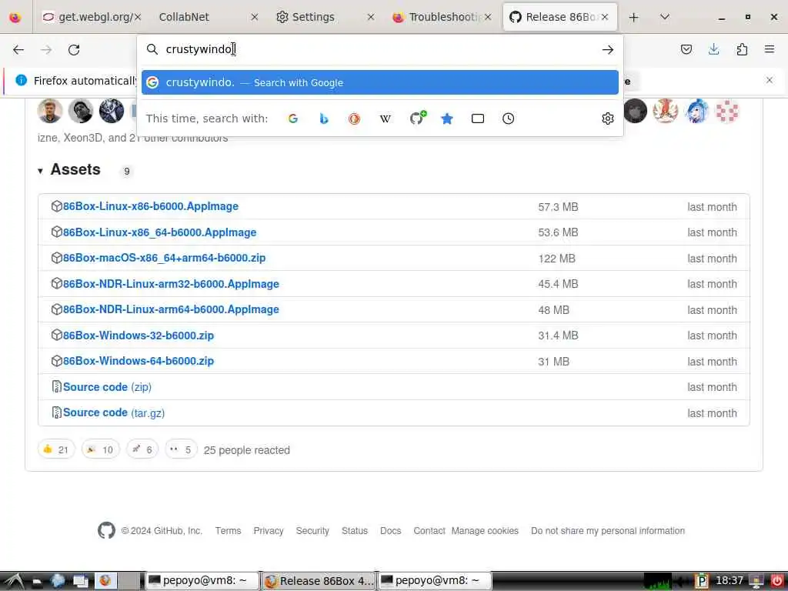
Task: Search this time with Google icon
Action: pyautogui.click(x=293, y=119)
